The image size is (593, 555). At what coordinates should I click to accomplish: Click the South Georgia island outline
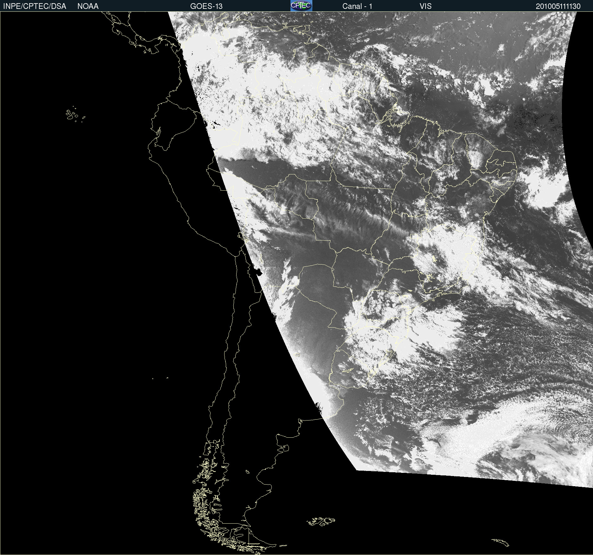click(500, 542)
